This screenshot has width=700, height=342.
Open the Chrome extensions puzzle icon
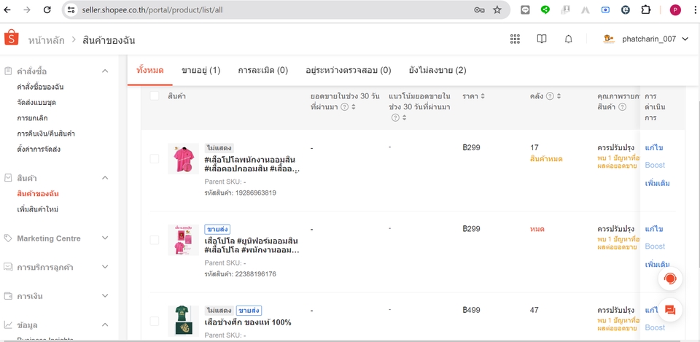pyautogui.click(x=646, y=9)
